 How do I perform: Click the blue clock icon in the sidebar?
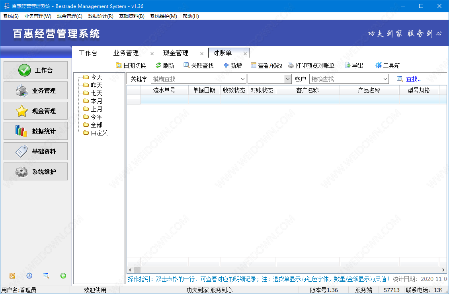coord(29,276)
